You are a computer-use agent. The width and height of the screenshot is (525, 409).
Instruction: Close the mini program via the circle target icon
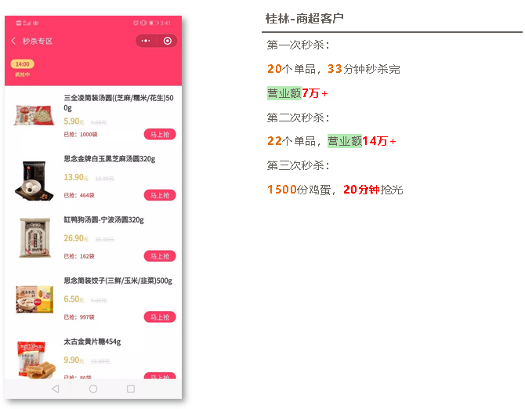(168, 41)
